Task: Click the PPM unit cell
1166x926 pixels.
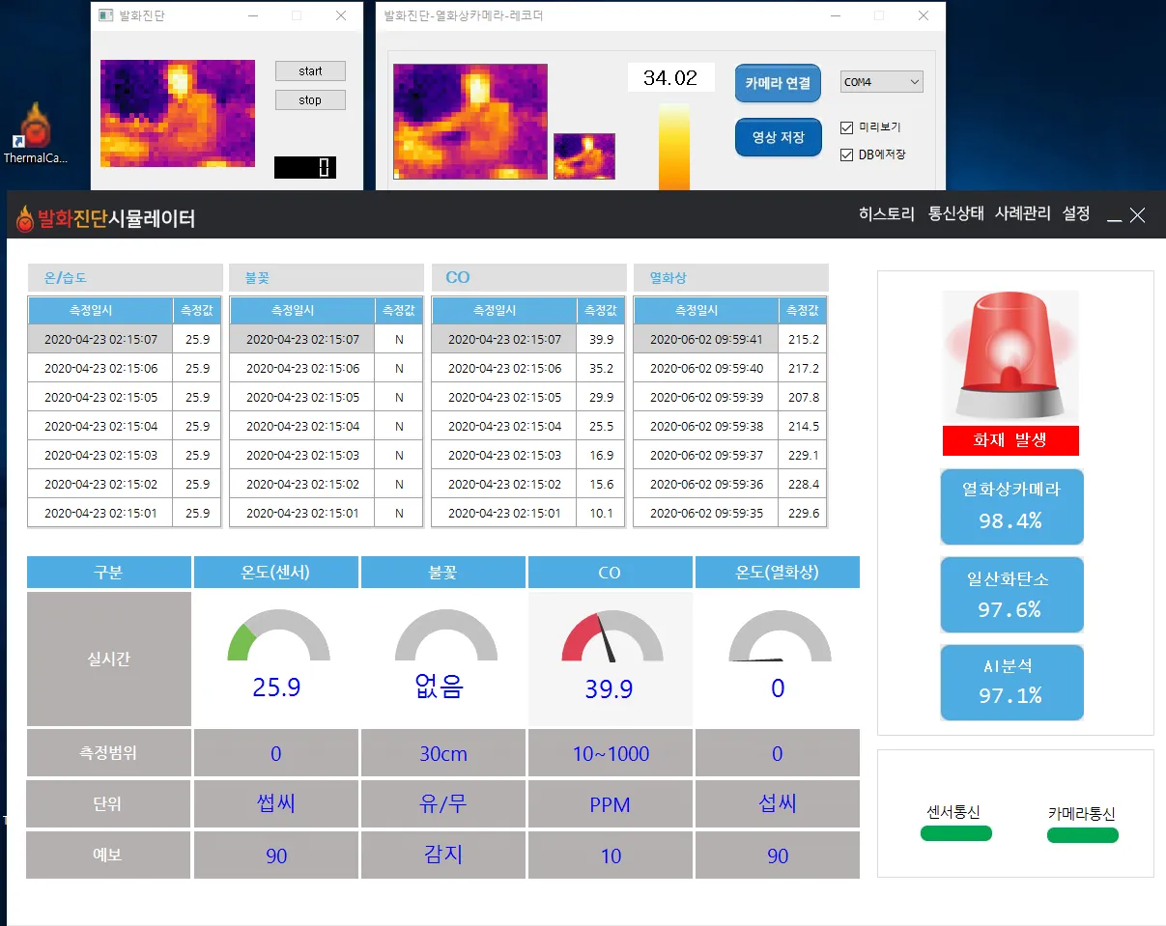Action: click(x=611, y=804)
